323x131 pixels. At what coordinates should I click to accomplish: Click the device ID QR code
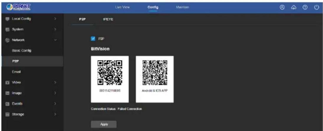[110, 73]
